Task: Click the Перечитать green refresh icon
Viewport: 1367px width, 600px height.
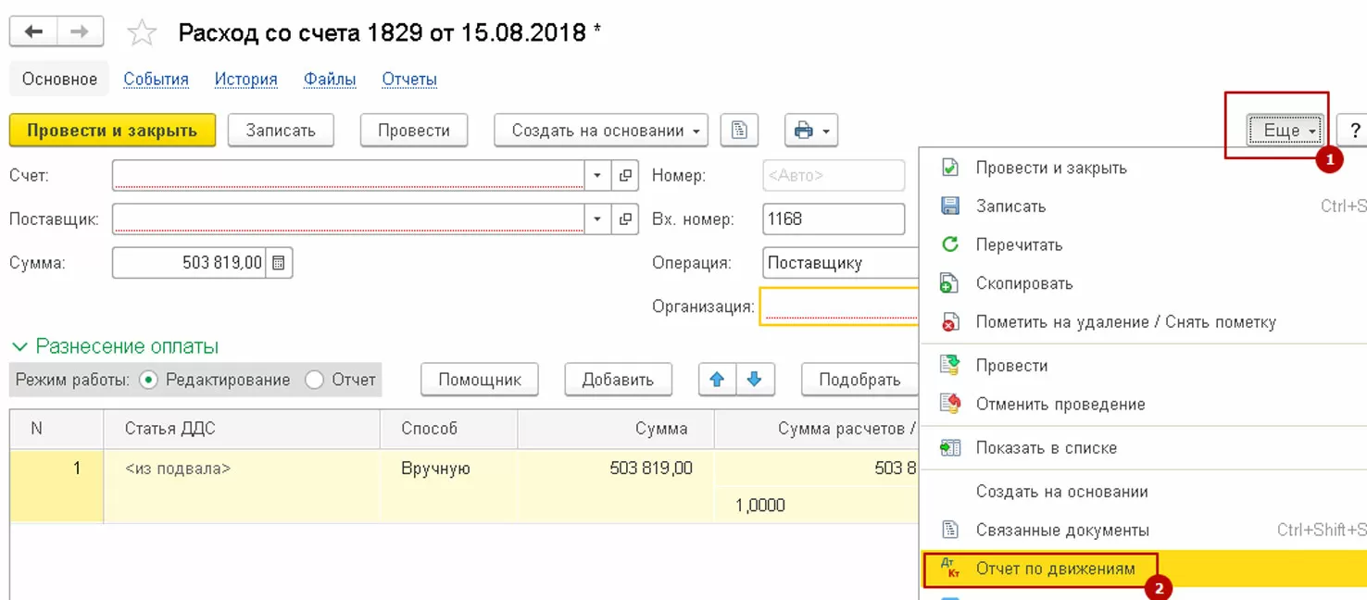Action: 950,245
